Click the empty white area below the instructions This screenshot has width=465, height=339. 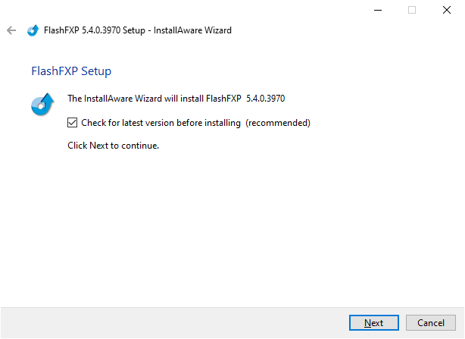coord(227,228)
